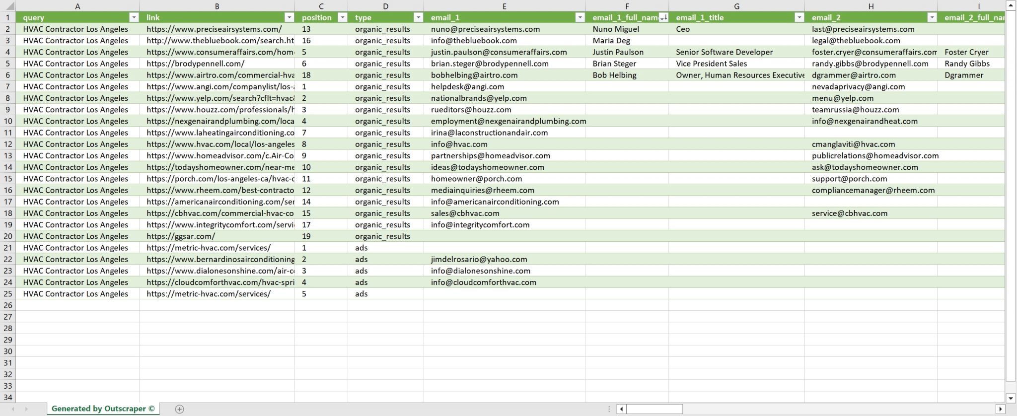Add a new sheet with plus icon
The width and height of the screenshot is (1017, 416).
click(x=180, y=409)
